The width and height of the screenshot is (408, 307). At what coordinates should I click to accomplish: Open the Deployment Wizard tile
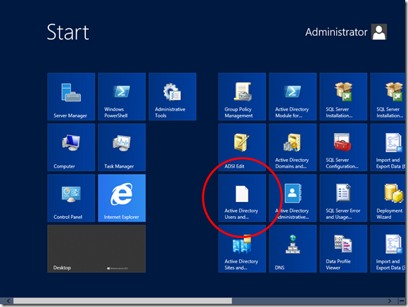coord(388,198)
